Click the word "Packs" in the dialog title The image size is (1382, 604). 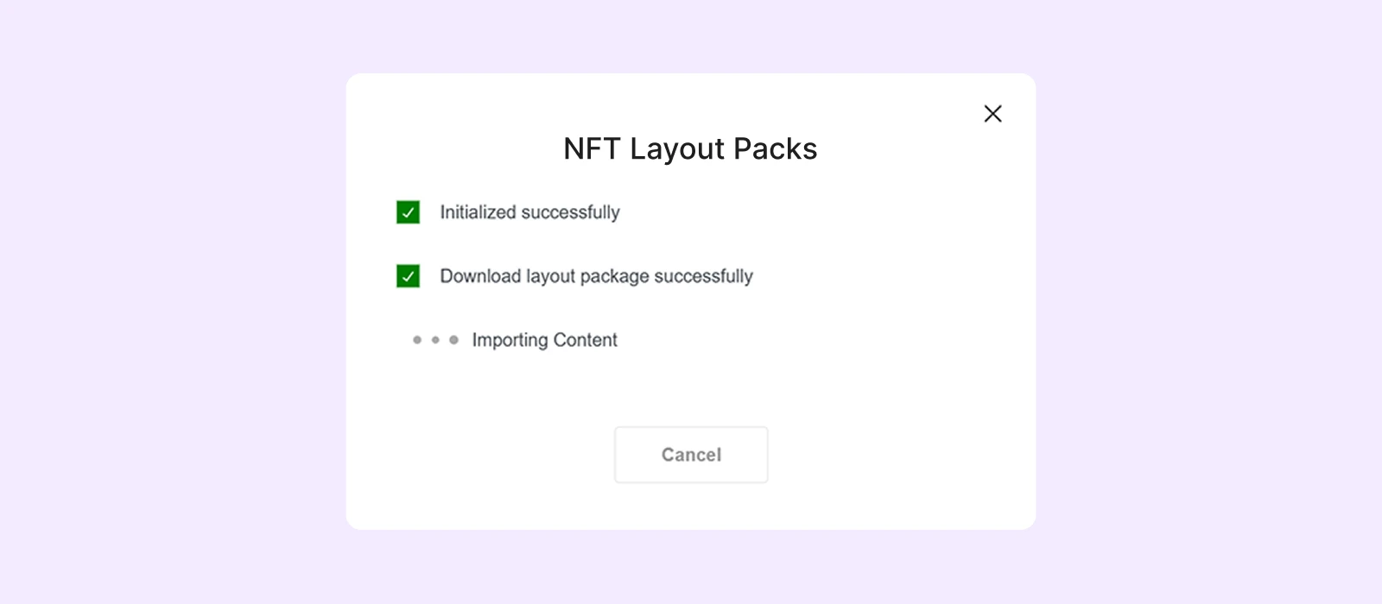tap(776, 149)
